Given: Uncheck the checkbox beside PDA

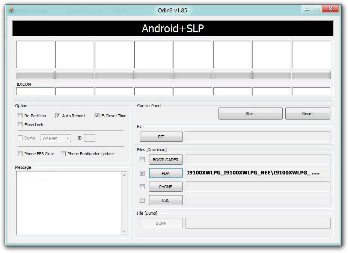Looking at the screenshot, I should click(x=142, y=173).
